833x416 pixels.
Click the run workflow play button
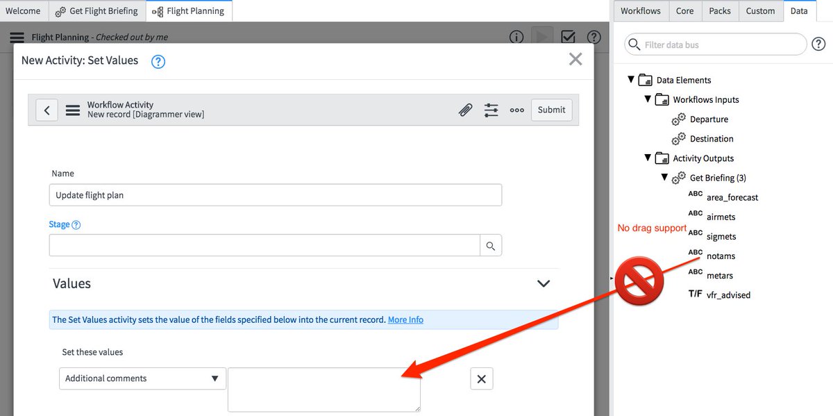click(x=541, y=37)
